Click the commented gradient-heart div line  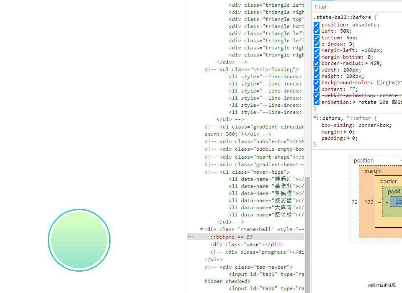coord(254,164)
